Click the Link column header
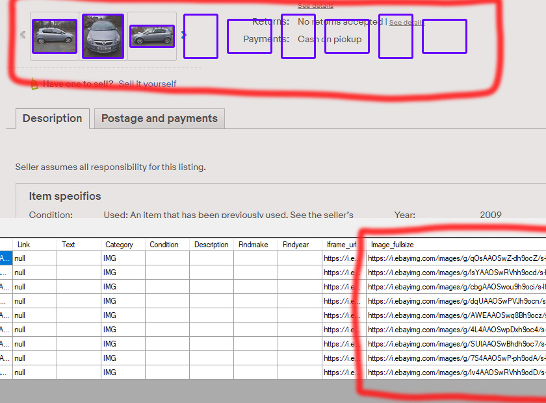The width and height of the screenshot is (546, 403). tap(24, 245)
